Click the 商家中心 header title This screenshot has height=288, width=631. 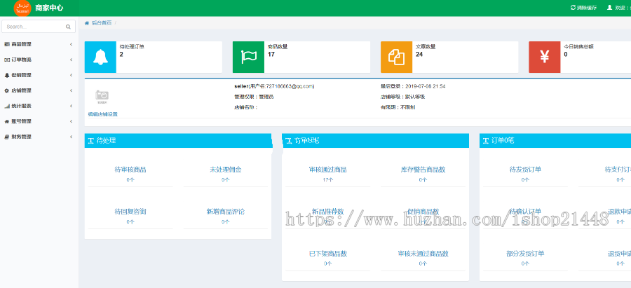(x=49, y=8)
